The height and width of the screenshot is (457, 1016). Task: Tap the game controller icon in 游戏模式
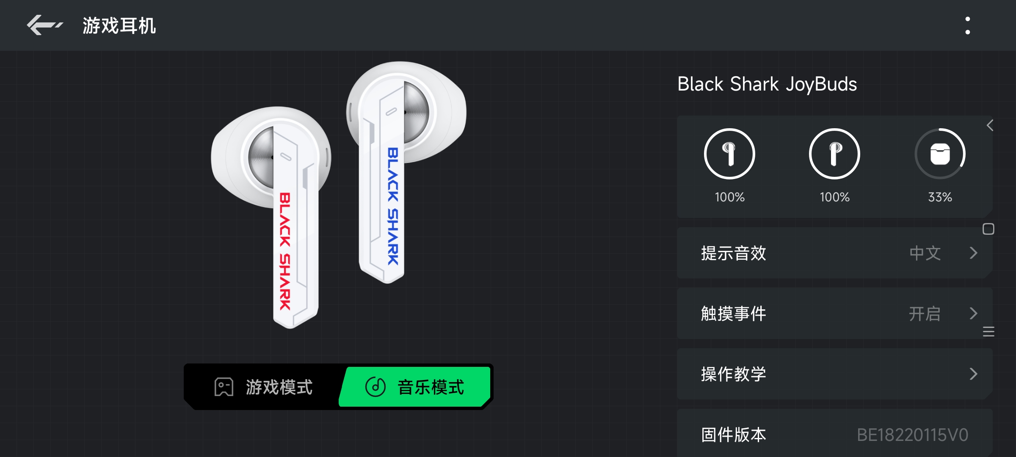[x=224, y=387]
